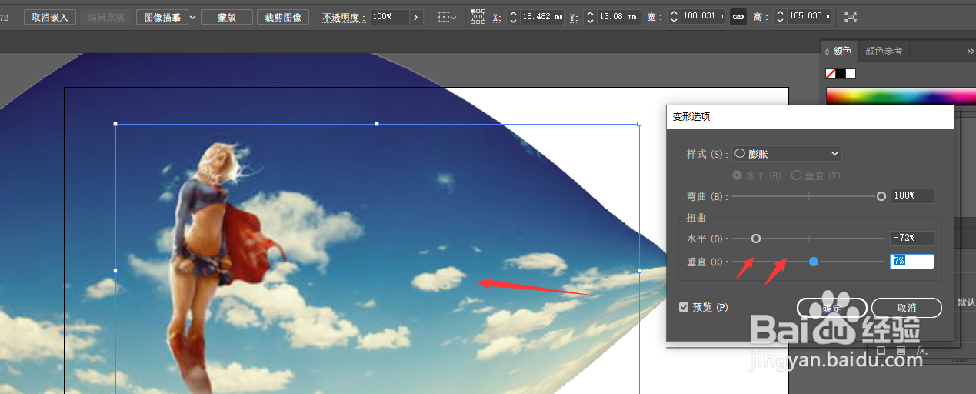The height and width of the screenshot is (394, 976).
Task: Click the Cancel (取消) button in warp dialog
Action: pyautogui.click(x=907, y=308)
